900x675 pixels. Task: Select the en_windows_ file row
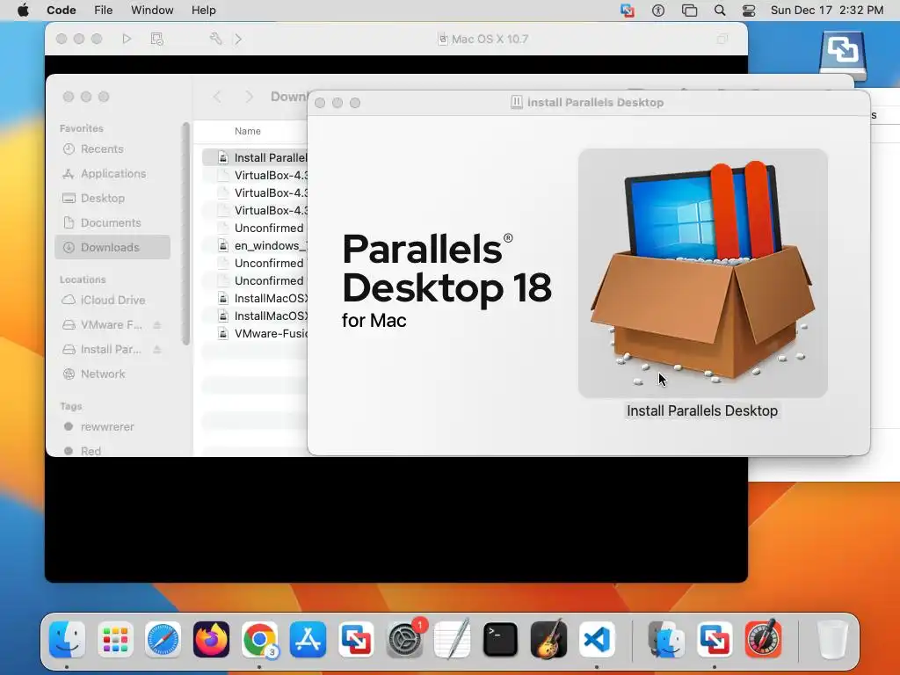point(256,246)
